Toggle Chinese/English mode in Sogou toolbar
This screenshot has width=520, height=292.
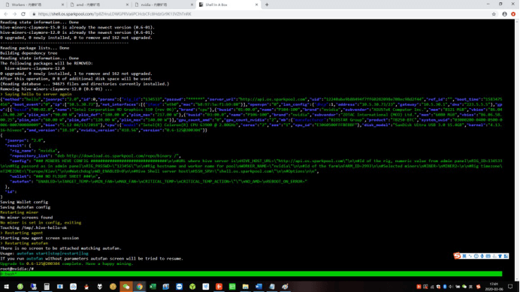tap(464, 256)
